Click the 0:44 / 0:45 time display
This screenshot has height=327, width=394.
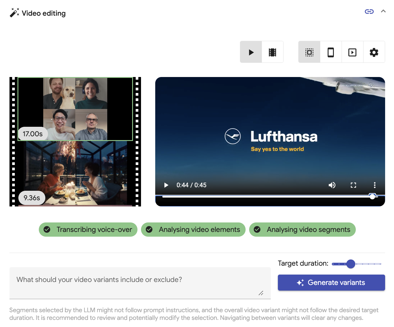pyautogui.click(x=191, y=185)
